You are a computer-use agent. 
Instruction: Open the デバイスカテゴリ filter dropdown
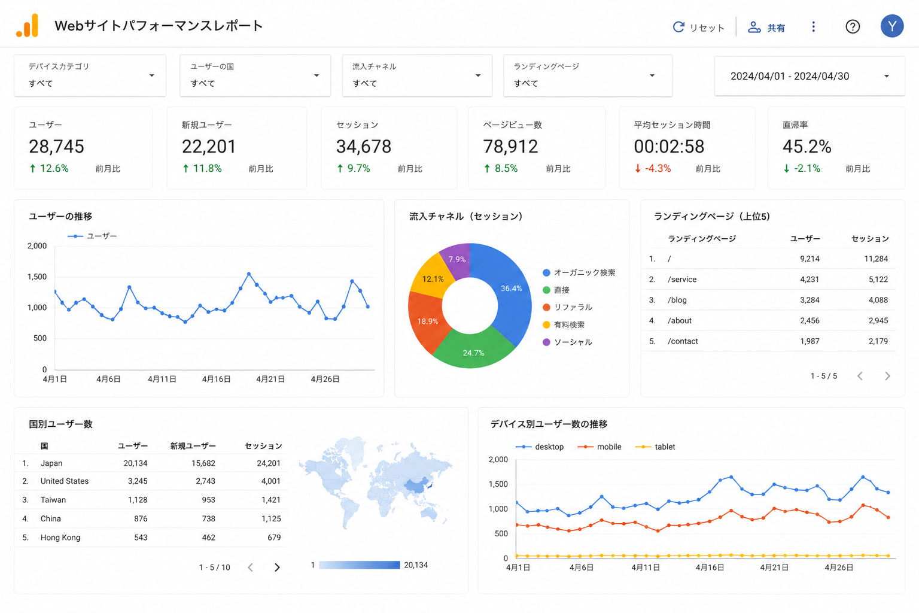coord(90,75)
